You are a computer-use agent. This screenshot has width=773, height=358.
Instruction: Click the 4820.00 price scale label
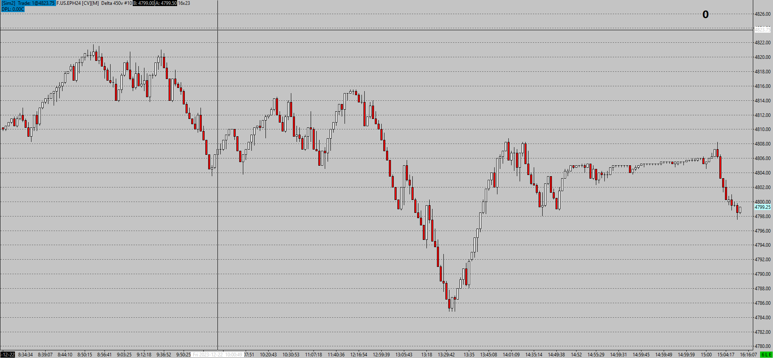(763, 57)
